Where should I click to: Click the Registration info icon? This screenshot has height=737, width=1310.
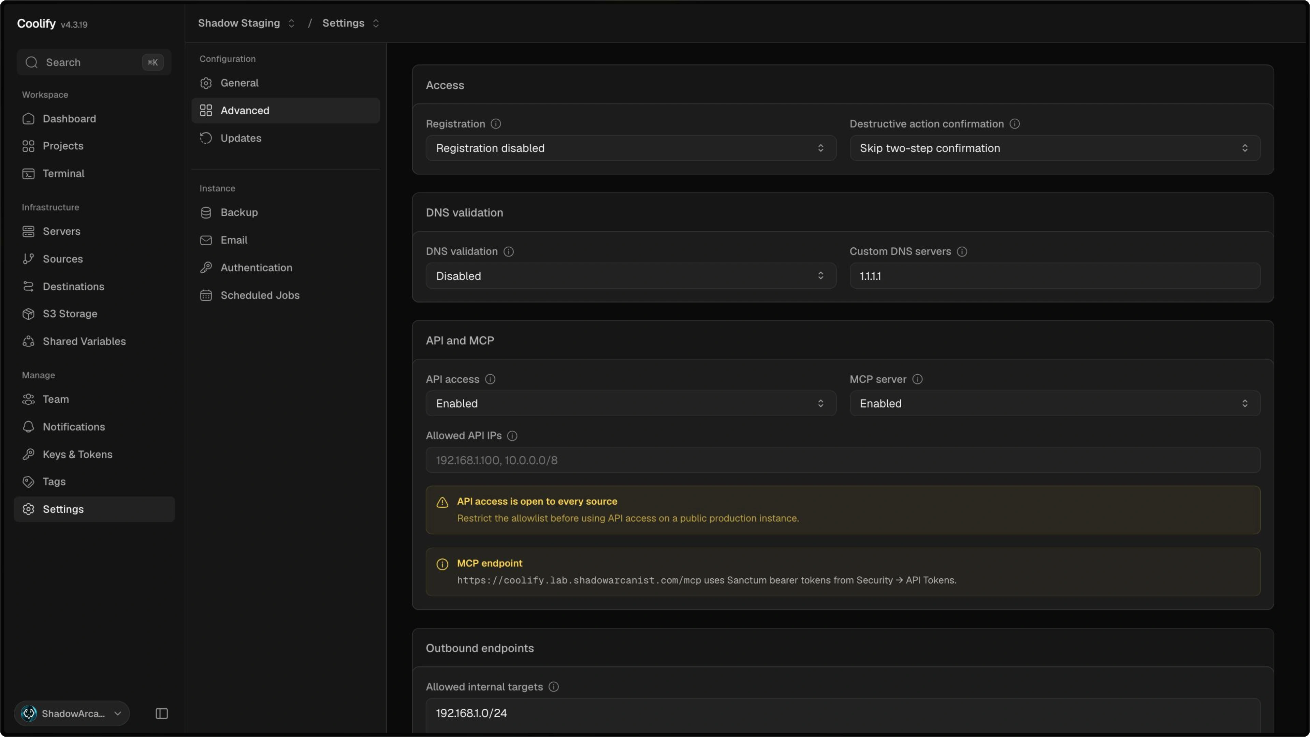(496, 124)
